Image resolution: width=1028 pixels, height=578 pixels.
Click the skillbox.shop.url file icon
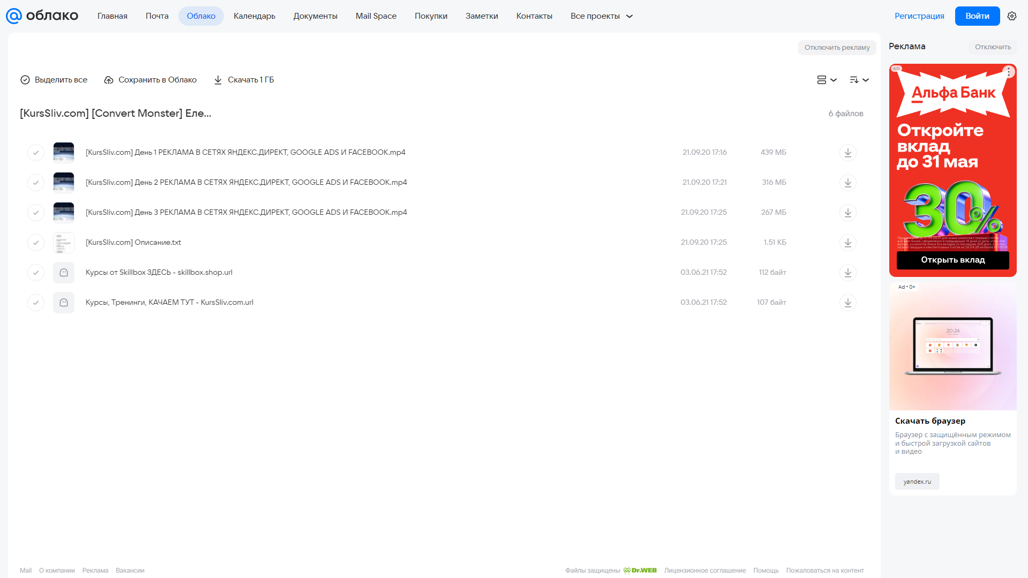[64, 273]
